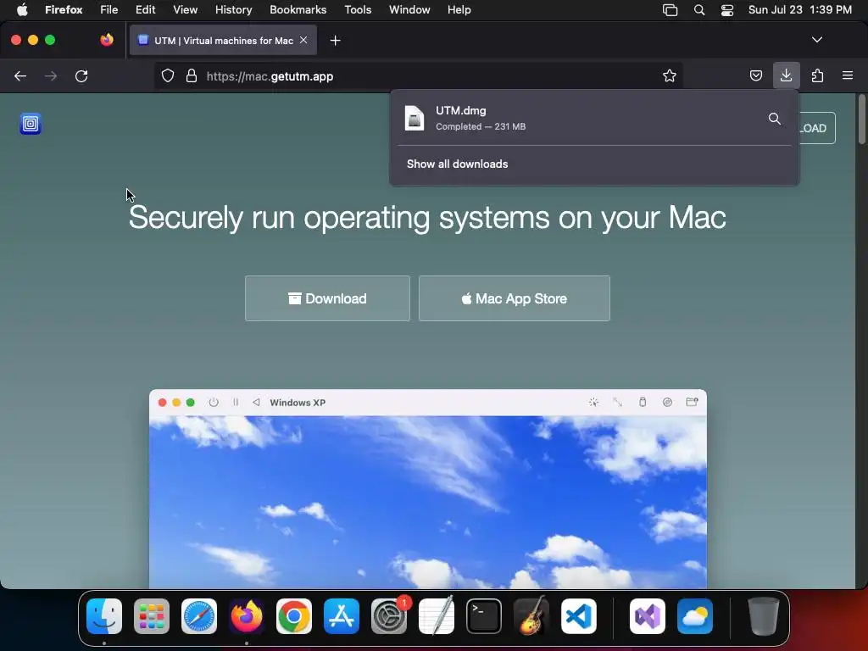The image size is (868, 651).
Task: Launch Terminal from the Dock
Action: click(x=484, y=616)
